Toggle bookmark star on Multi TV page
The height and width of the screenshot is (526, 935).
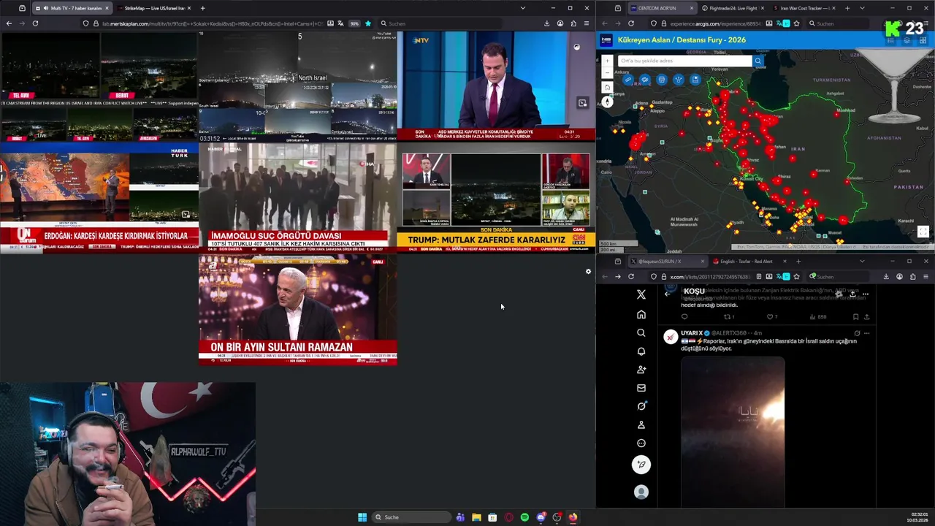click(367, 23)
